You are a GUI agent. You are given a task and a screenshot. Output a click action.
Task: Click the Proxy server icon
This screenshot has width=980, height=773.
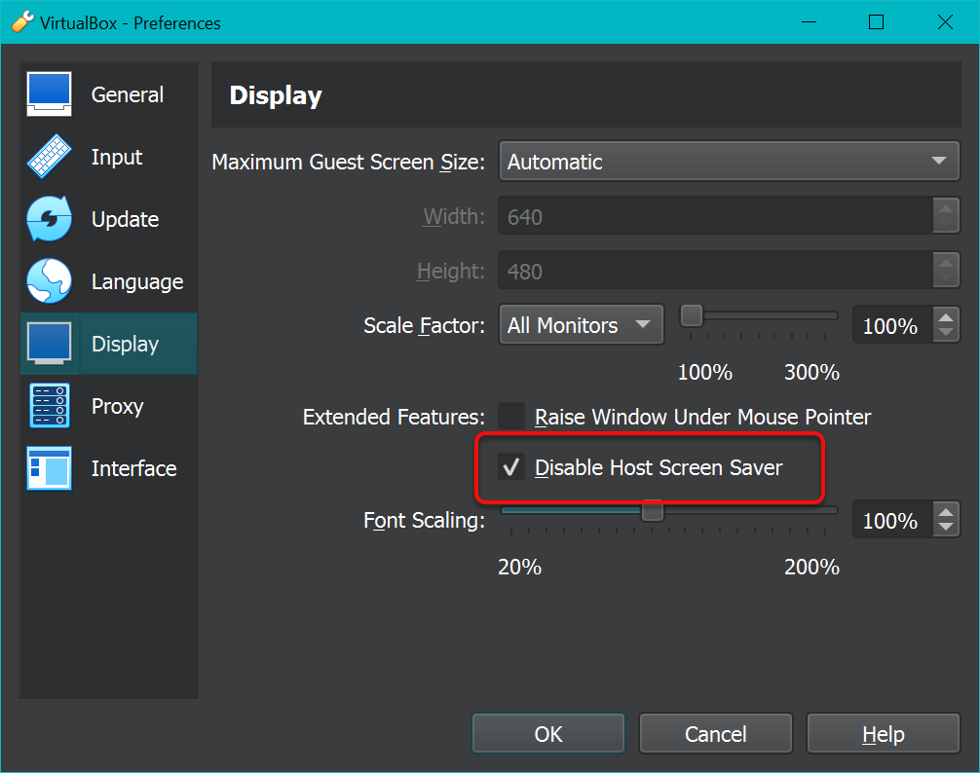tap(50, 406)
